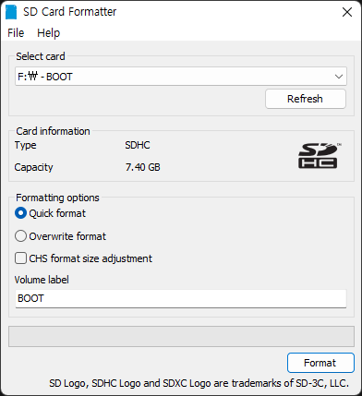Image resolution: width=362 pixels, height=396 pixels.
Task: Click the SD Card Formatter title icon
Action: point(11,12)
